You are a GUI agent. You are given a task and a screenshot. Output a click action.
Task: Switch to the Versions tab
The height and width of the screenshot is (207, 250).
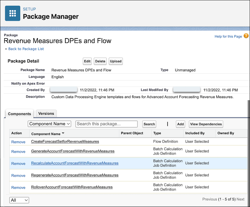[x=46, y=114]
